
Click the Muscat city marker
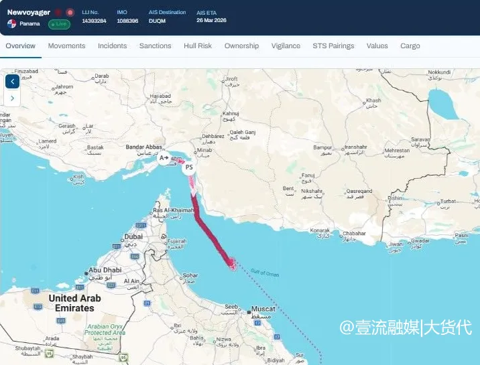click(249, 312)
